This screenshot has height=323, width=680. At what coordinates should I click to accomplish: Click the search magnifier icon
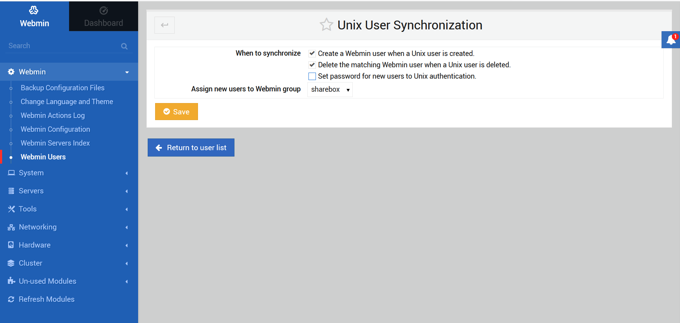pyautogui.click(x=124, y=46)
